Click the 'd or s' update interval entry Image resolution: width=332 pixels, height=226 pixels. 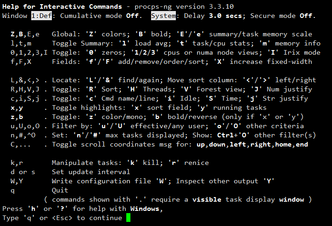tap(23, 172)
